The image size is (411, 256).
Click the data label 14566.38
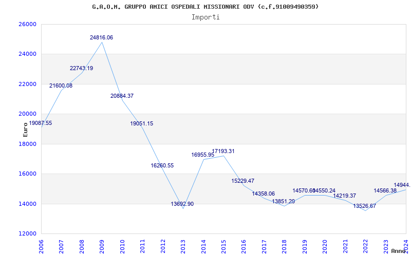point(385,191)
